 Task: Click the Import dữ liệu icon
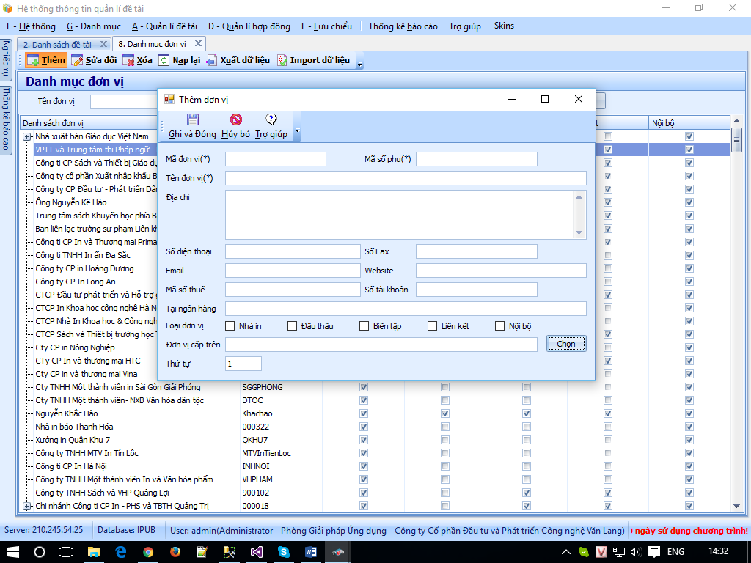[x=282, y=60]
